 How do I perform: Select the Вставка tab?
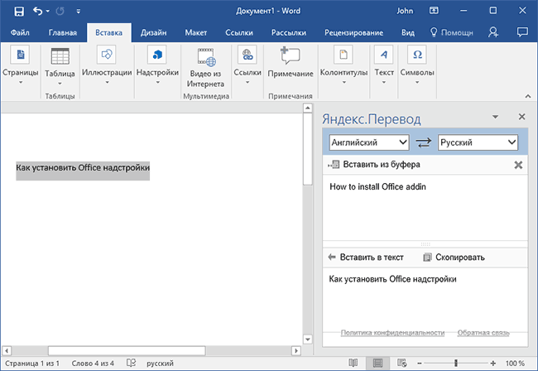tap(108, 32)
